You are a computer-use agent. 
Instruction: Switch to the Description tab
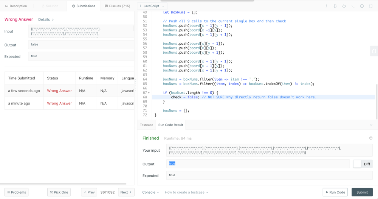[16, 6]
